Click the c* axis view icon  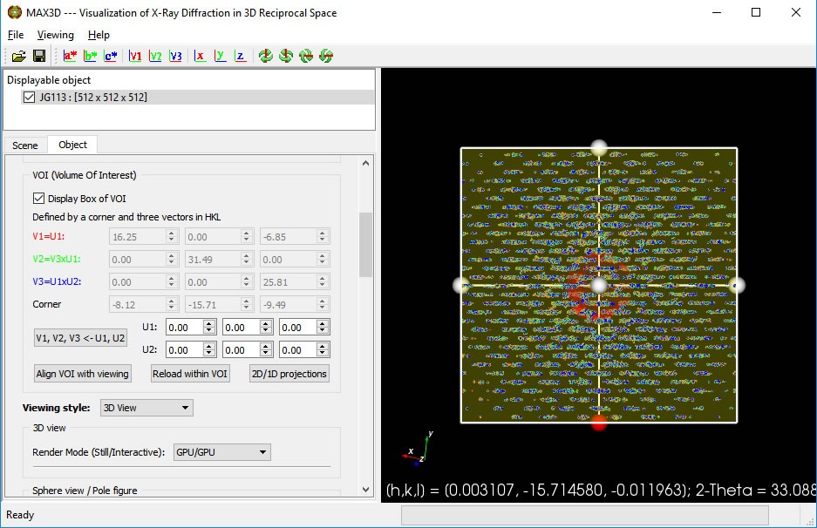tap(111, 56)
